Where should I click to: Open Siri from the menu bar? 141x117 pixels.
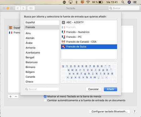[x=129, y=2]
